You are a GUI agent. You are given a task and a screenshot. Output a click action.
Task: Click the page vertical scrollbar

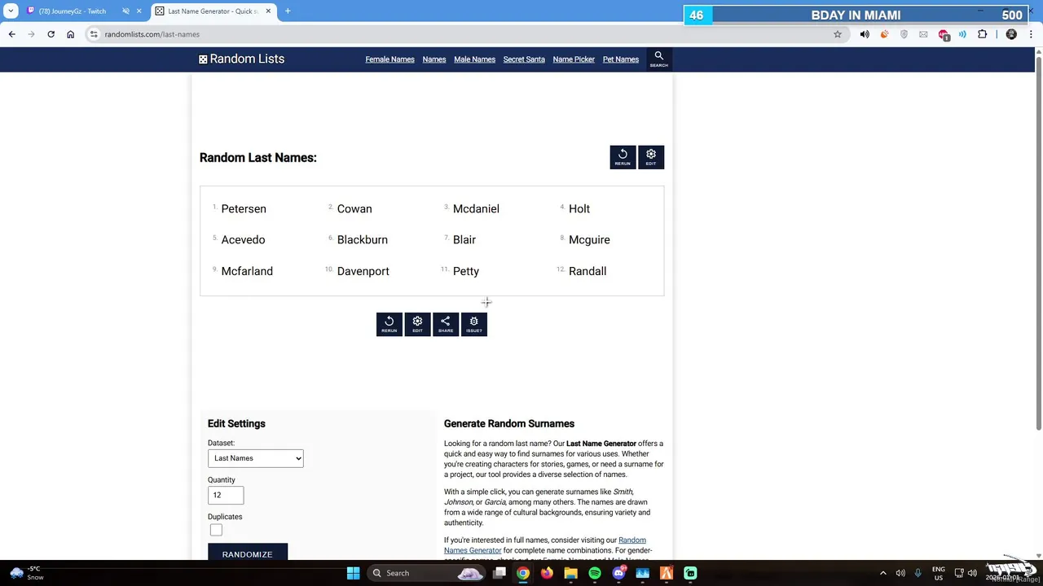[1038, 244]
